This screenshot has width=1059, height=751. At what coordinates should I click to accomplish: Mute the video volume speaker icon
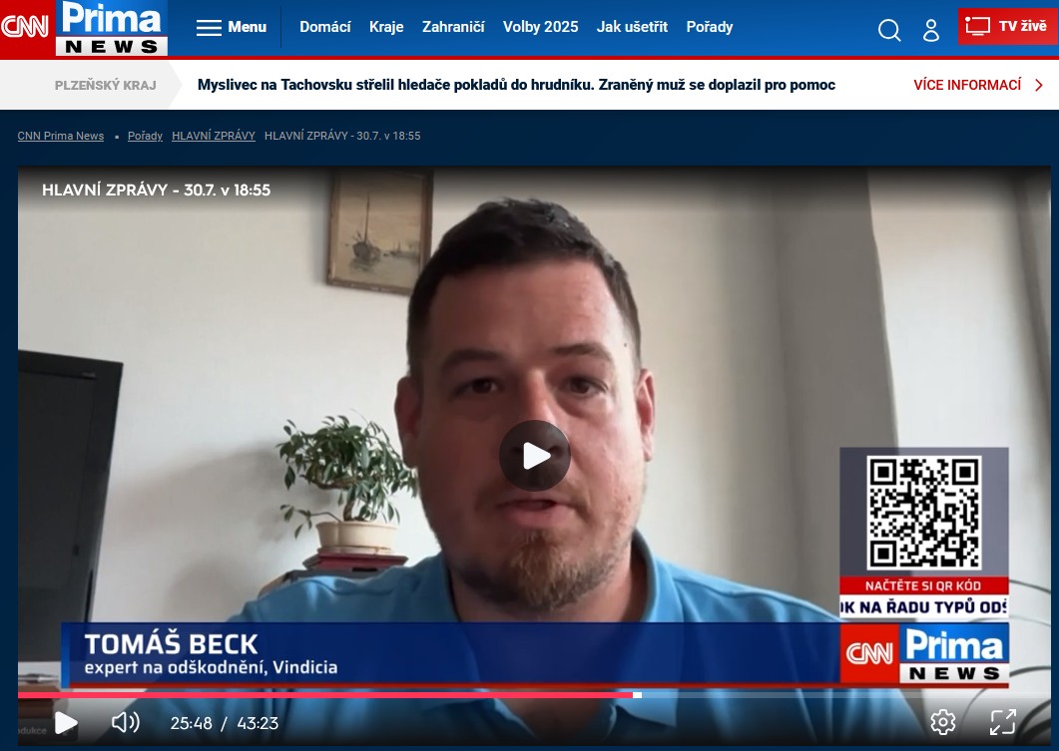126,723
